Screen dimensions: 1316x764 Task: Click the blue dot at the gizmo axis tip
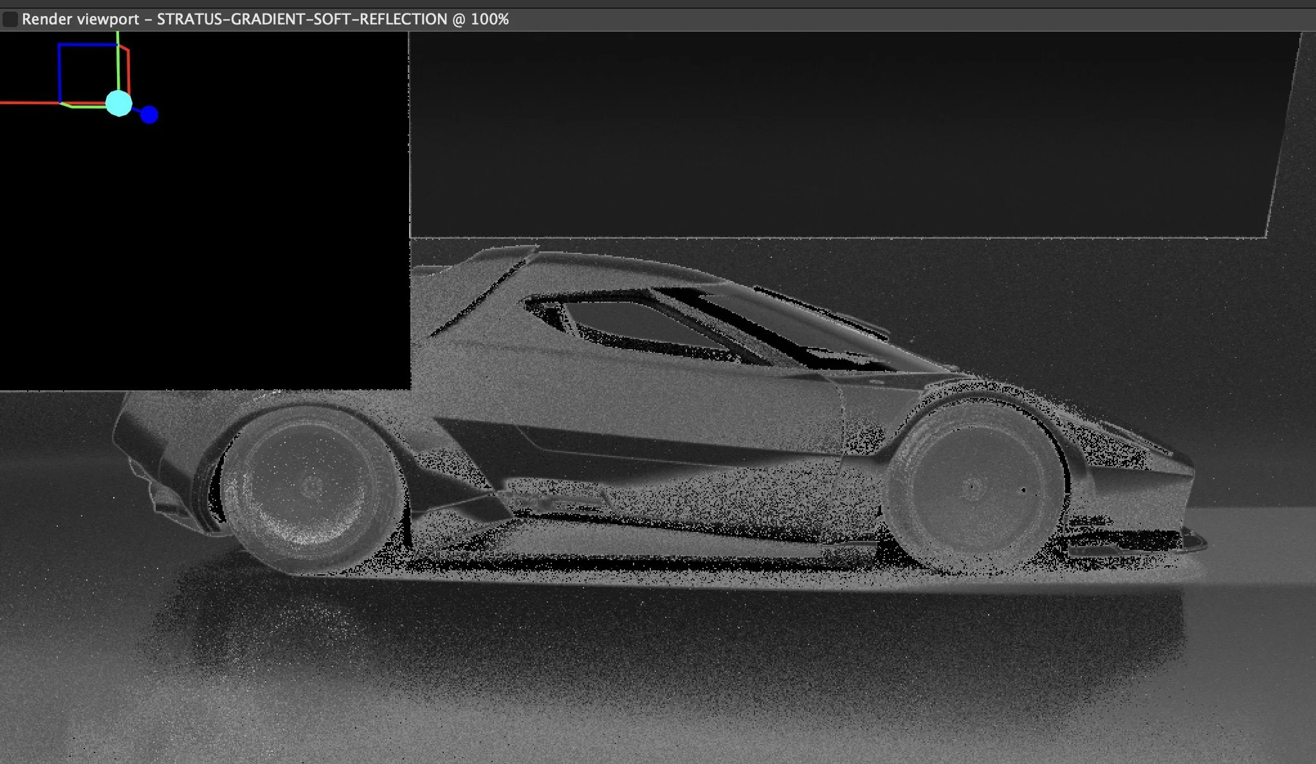click(149, 115)
